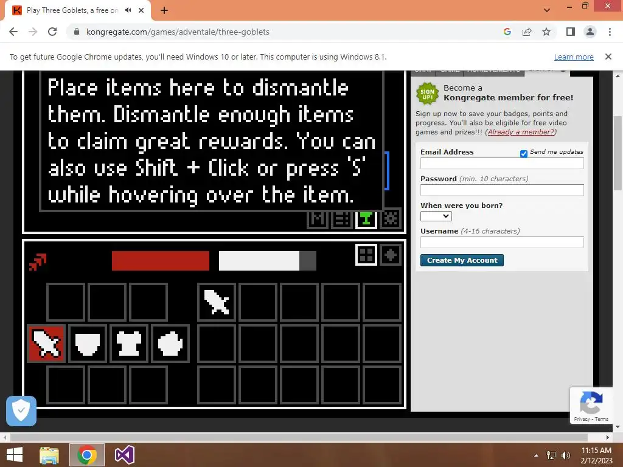Open the diamond-shaped skills icon
Screen dimensions: 623x467
point(391,255)
